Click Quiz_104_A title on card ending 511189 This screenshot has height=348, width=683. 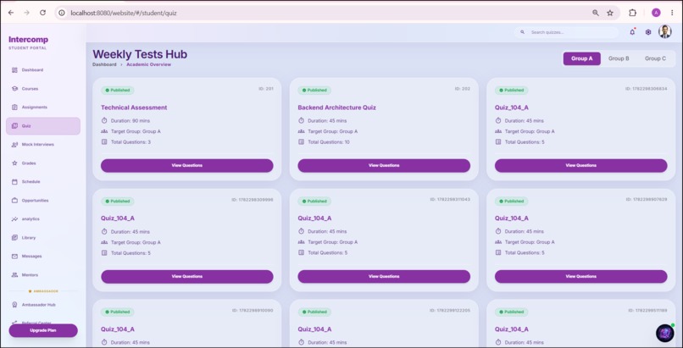tap(511, 329)
